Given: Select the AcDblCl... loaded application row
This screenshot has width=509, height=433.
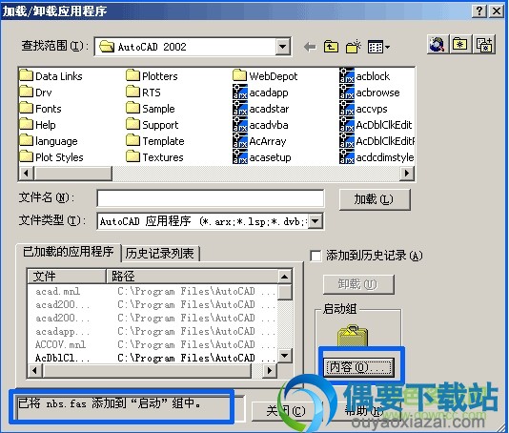Looking at the screenshot, I should tap(153, 358).
